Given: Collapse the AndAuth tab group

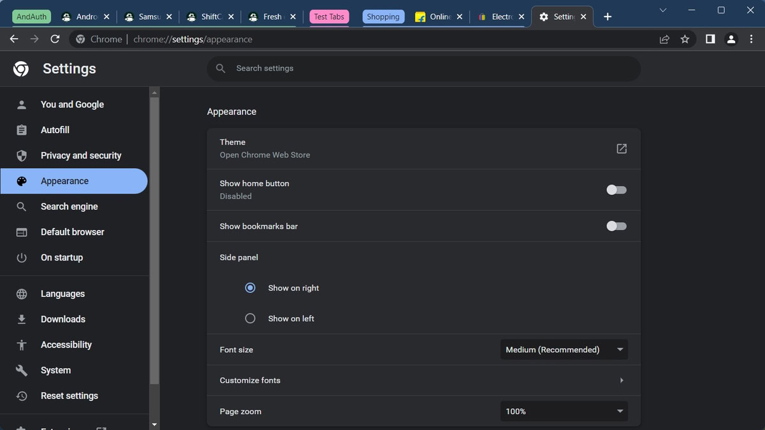Looking at the screenshot, I should pos(31,17).
